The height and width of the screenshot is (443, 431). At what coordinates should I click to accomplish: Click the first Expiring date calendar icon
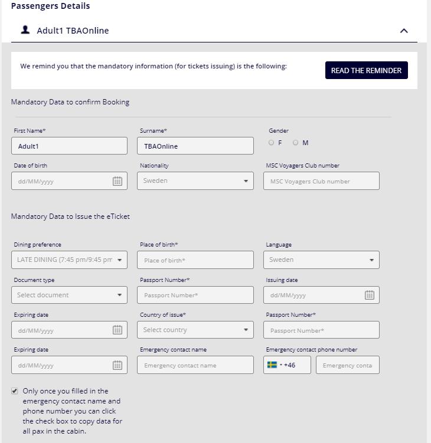click(x=117, y=330)
